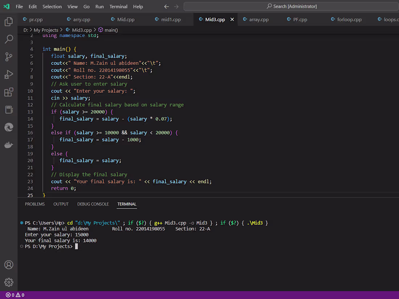The height and width of the screenshot is (299, 399).
Task: Close the Mid3.cpp editor tab
Action: point(232,20)
